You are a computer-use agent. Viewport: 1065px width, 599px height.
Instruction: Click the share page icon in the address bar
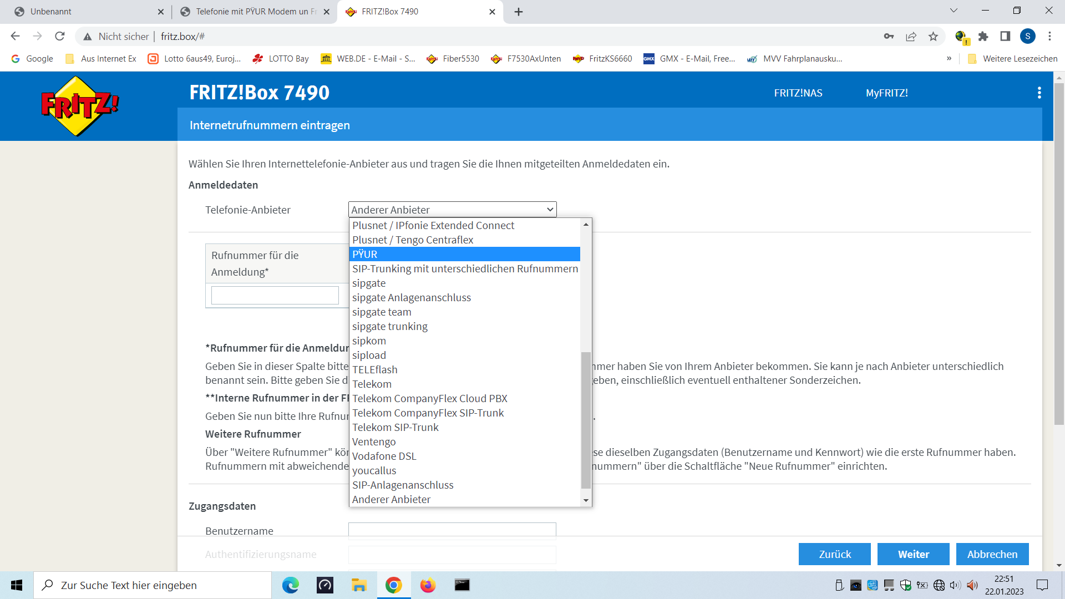(911, 37)
